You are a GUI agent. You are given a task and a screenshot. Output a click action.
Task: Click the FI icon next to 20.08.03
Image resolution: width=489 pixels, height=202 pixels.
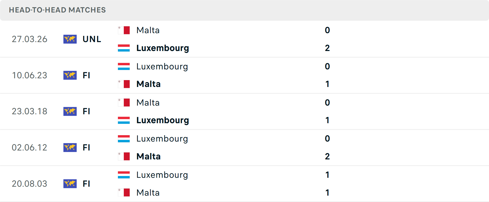70,184
